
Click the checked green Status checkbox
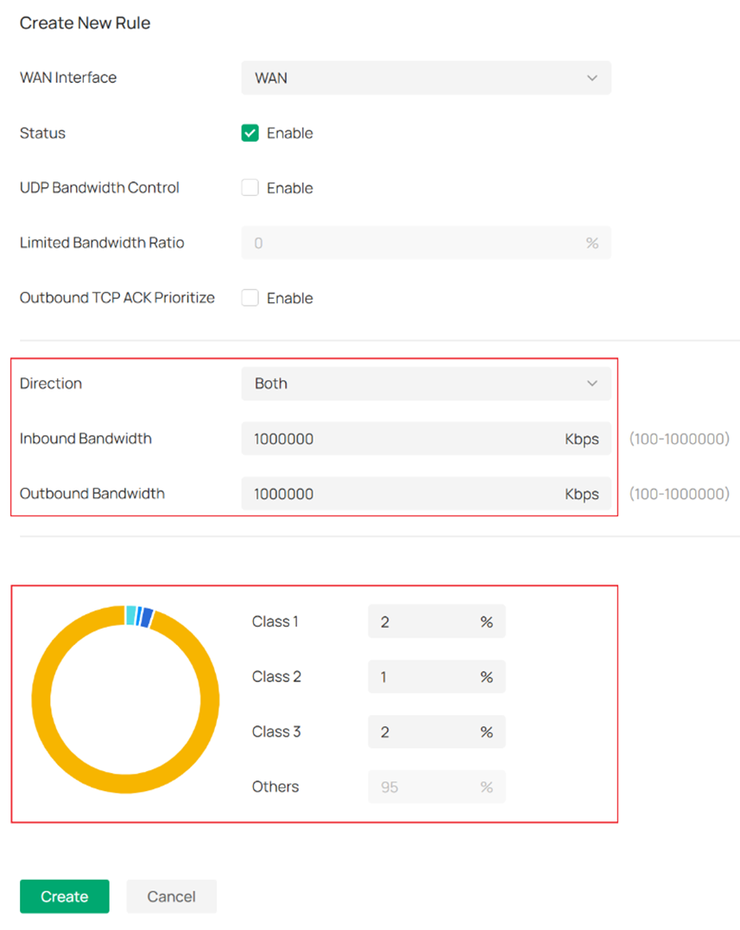pos(250,133)
